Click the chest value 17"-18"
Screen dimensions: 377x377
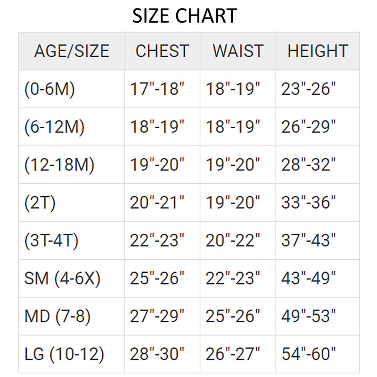[x=157, y=89]
